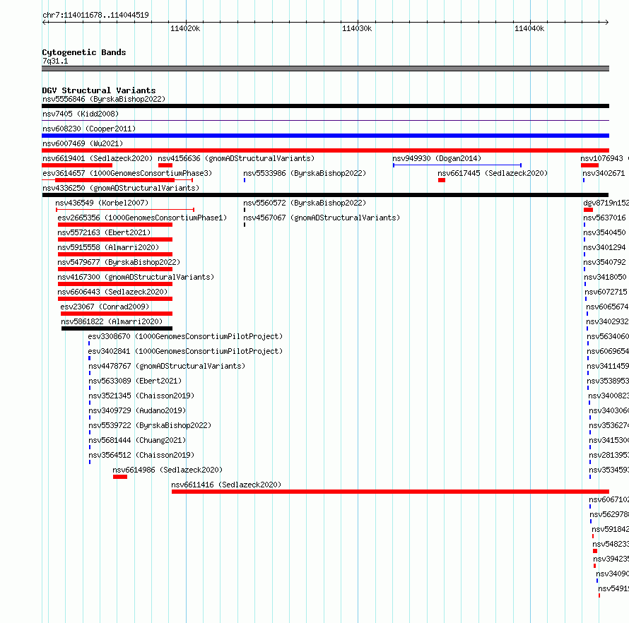The width and height of the screenshot is (629, 623).
Task: Click the 114020k ruler tick label
Action: (x=185, y=28)
